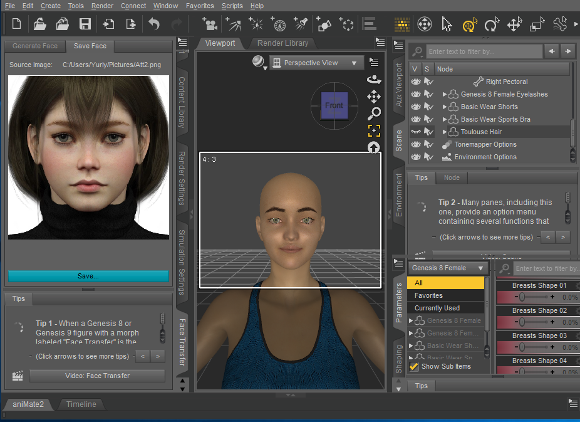This screenshot has height=422, width=580.
Task: Click the Parameters filter text field
Action: coord(546,269)
